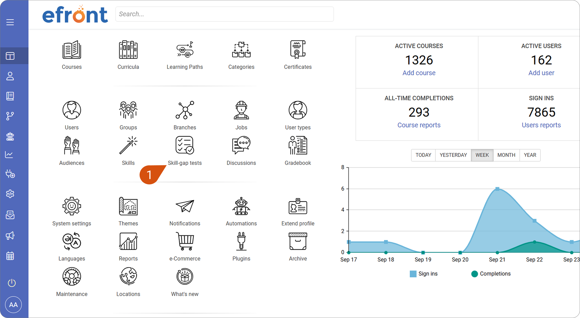Open the Archive box icon
Screen dimensions: 580x318
298,241
